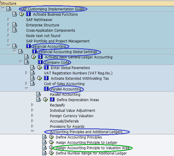Select Define Accounting Principles entry
Viewport: 174px width, 156px height.
79,137
